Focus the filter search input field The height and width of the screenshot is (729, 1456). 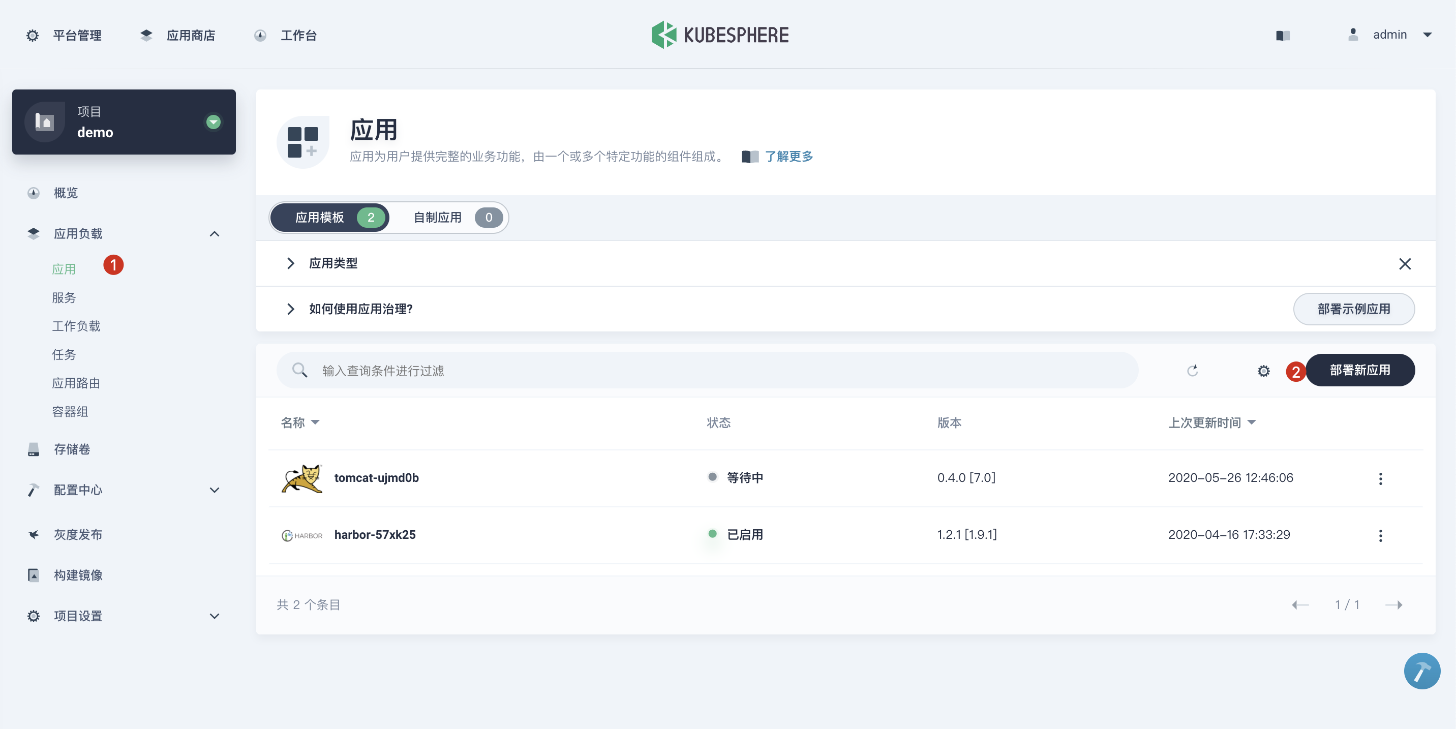707,370
